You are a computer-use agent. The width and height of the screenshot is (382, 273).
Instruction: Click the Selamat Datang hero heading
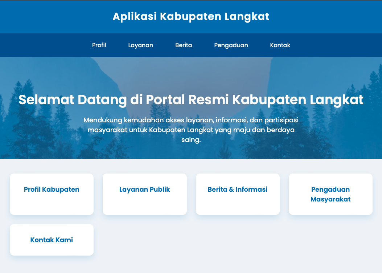(x=191, y=99)
